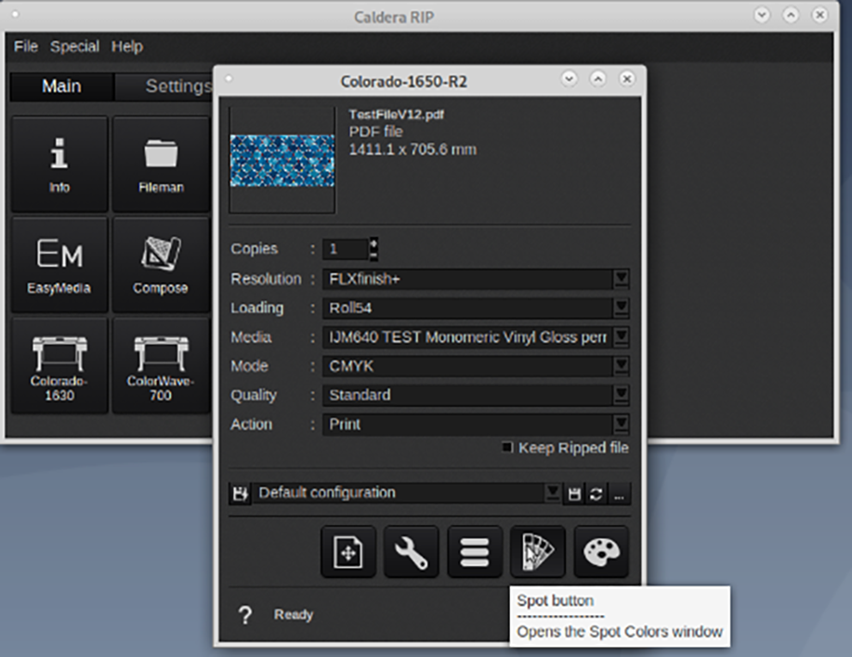Launch the EasyMedia module
The width and height of the screenshot is (852, 657).
59,265
